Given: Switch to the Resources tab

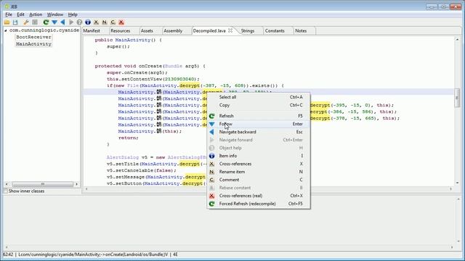Looking at the screenshot, I should [121, 30].
